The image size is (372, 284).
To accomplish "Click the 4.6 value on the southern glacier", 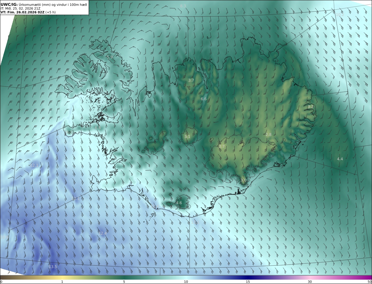I will (x=179, y=203).
